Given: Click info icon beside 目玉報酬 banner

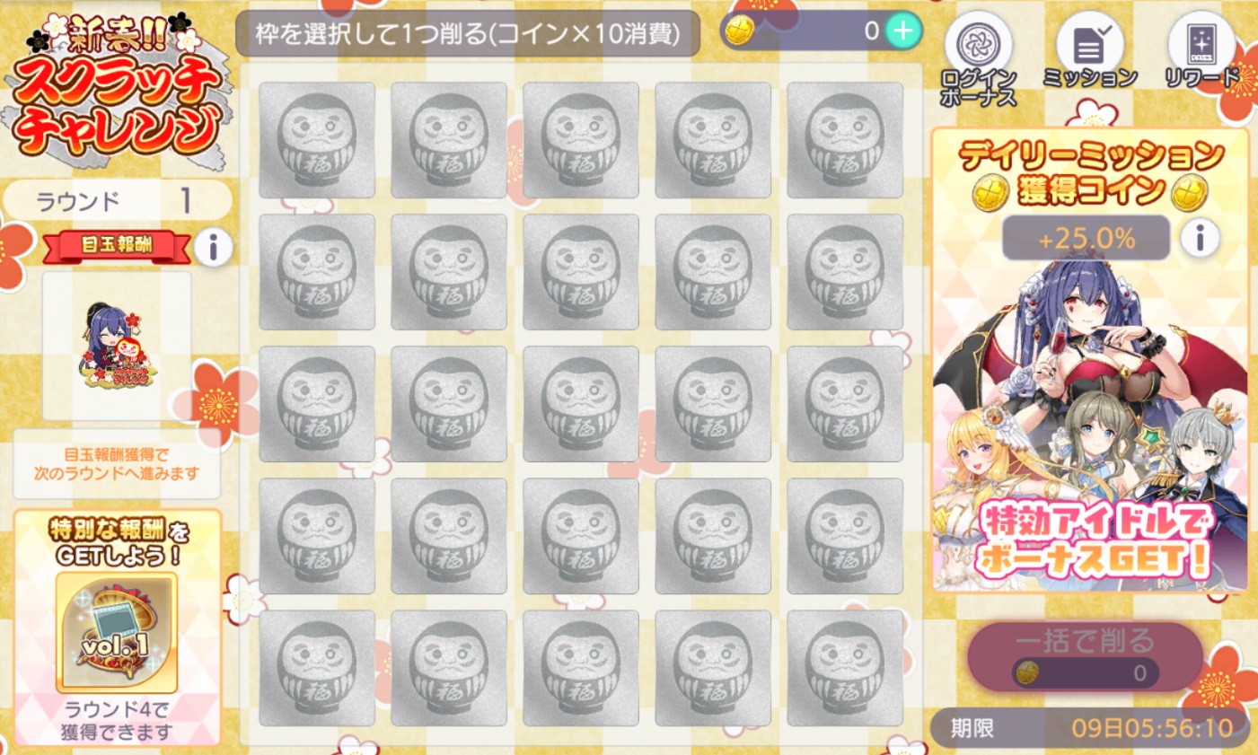Looking at the screenshot, I should point(214,246).
